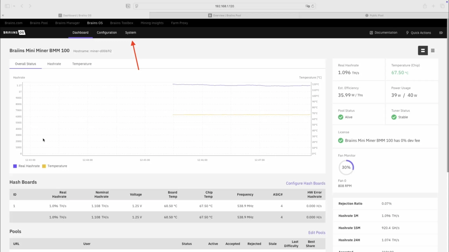
Task: Open the Safari share icon
Action: pos(425,6)
